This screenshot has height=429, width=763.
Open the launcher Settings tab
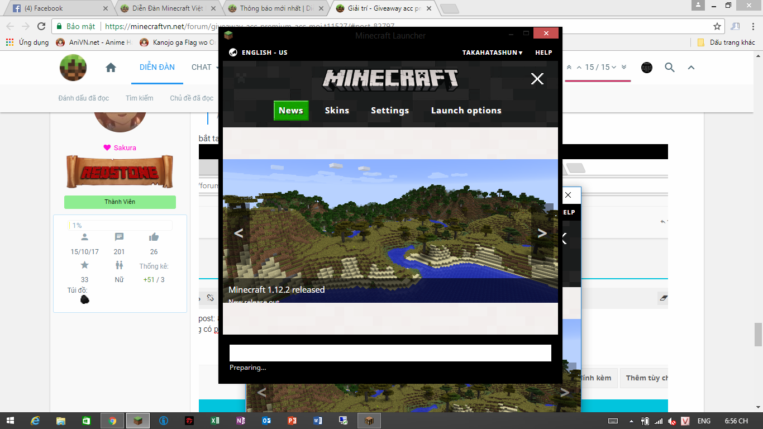[x=390, y=111]
